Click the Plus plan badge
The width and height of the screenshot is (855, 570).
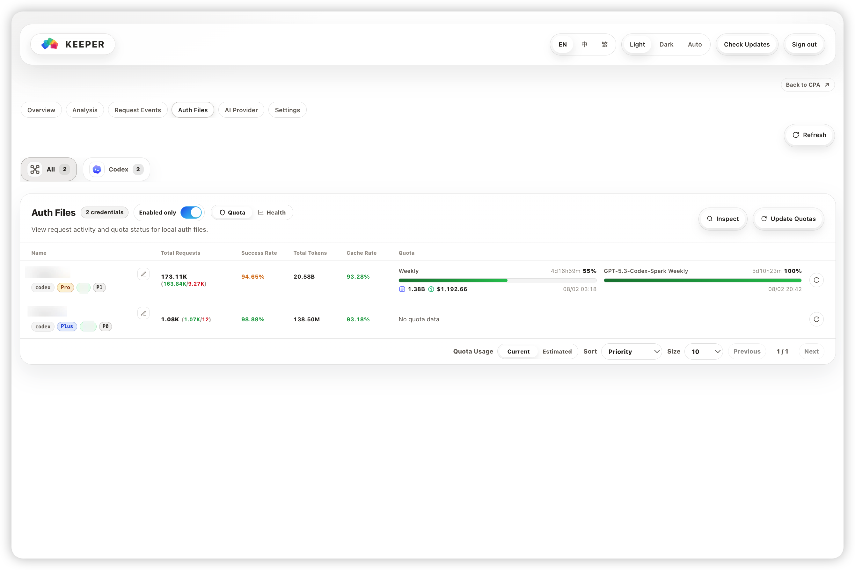pos(67,326)
